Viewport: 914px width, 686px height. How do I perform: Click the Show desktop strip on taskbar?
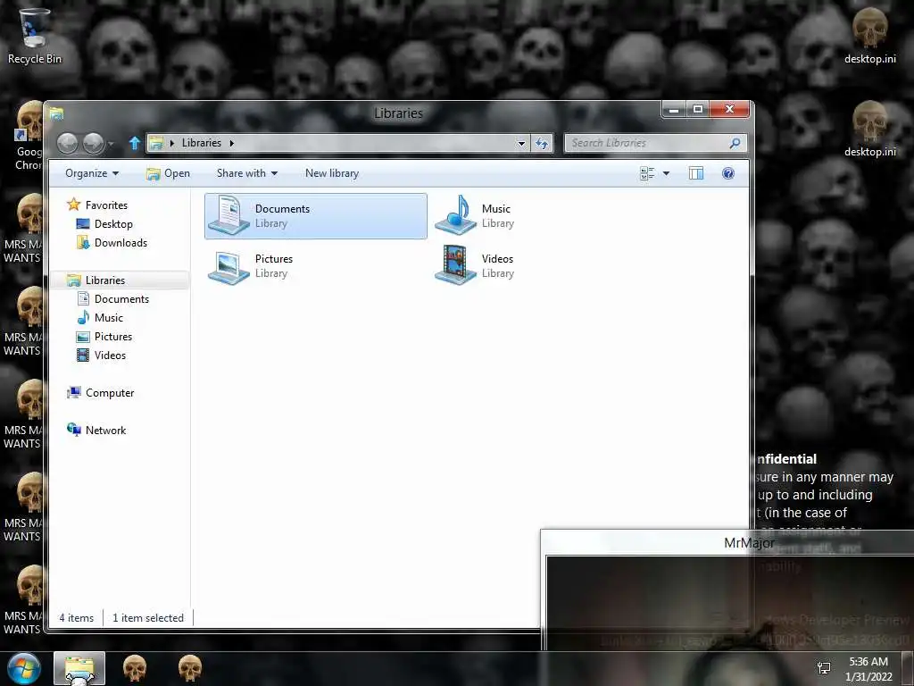[x=910, y=668]
